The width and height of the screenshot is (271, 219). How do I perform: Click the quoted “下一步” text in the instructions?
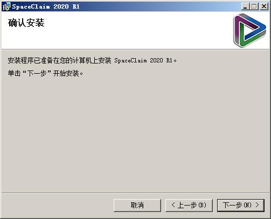coord(37,73)
